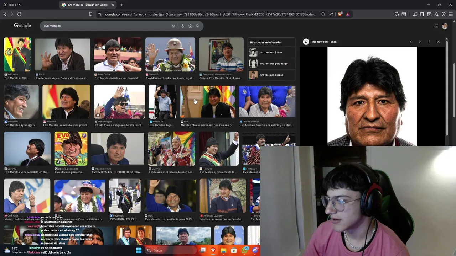Start voice search with the microphone icon
The image size is (456, 256).
pyautogui.click(x=183, y=26)
